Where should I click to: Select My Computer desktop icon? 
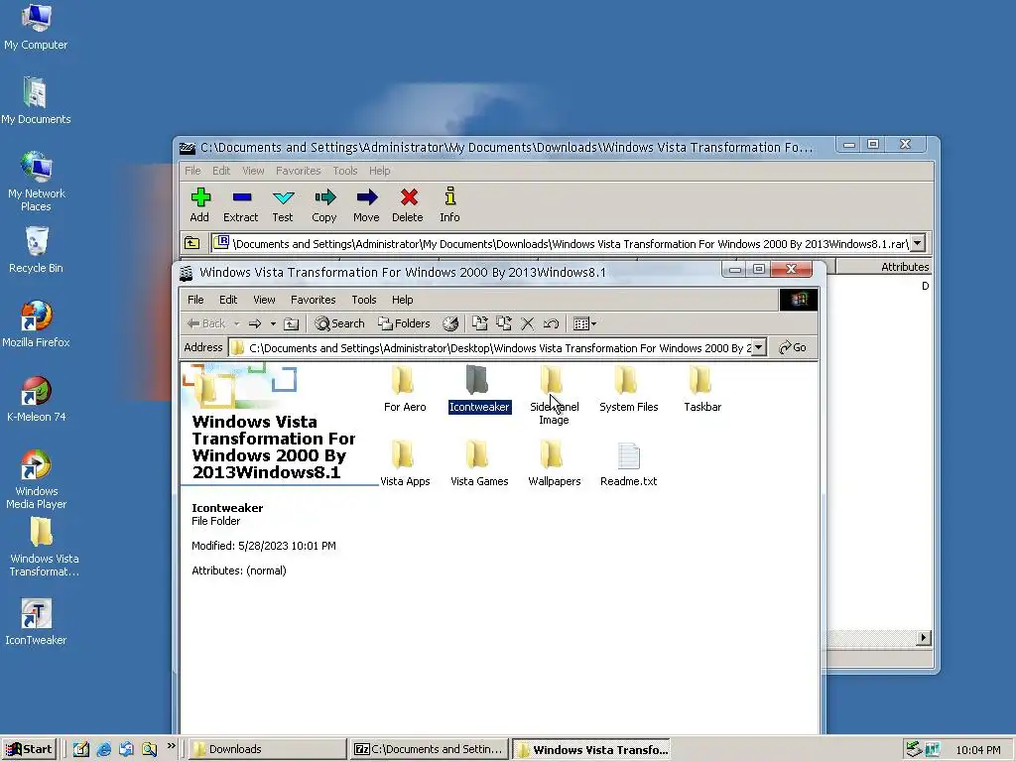[36, 27]
